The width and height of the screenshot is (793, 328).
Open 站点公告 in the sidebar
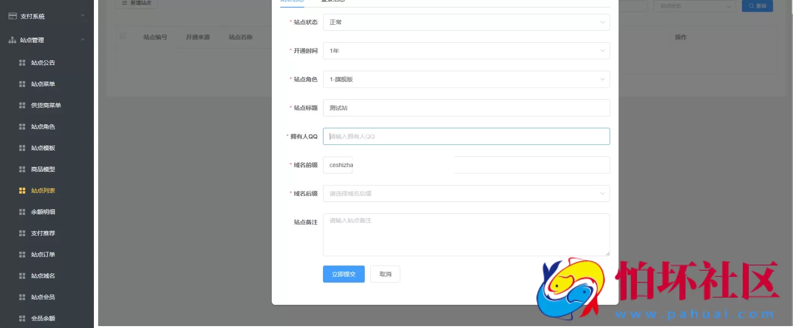pyautogui.click(x=43, y=62)
